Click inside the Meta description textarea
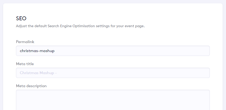 (x=113, y=100)
